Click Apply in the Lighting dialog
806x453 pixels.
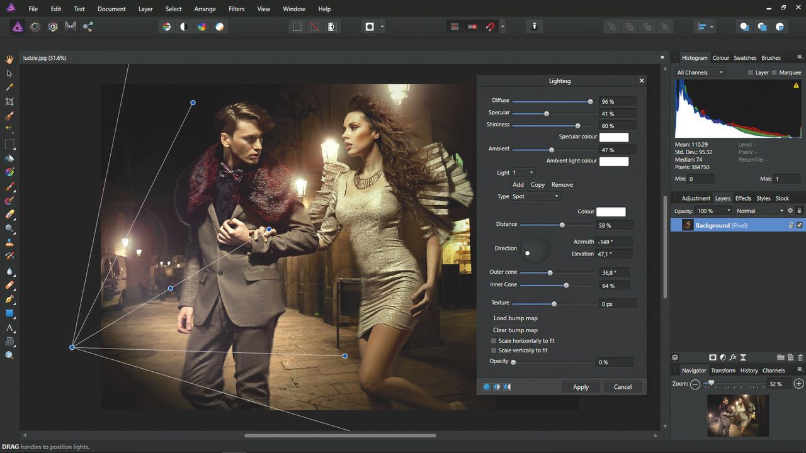coord(581,387)
